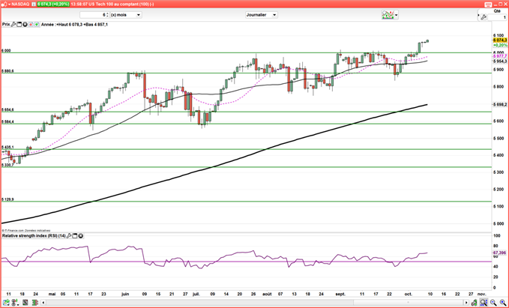Image resolution: width=509 pixels, height=308 pixels.
Task: Click the 5.654,6 horizontal line label
Action: click(7, 109)
